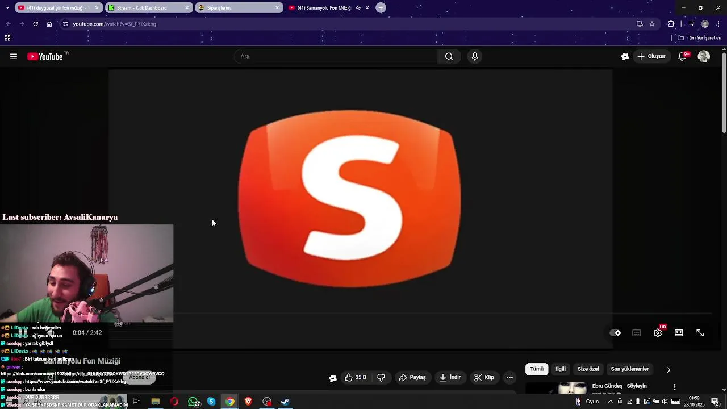Install app icon in address bar
This screenshot has height=409, width=727.
[640, 24]
